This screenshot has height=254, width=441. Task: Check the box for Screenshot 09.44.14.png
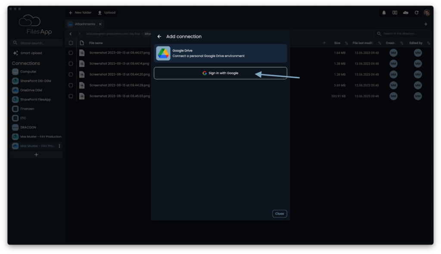tap(71, 64)
